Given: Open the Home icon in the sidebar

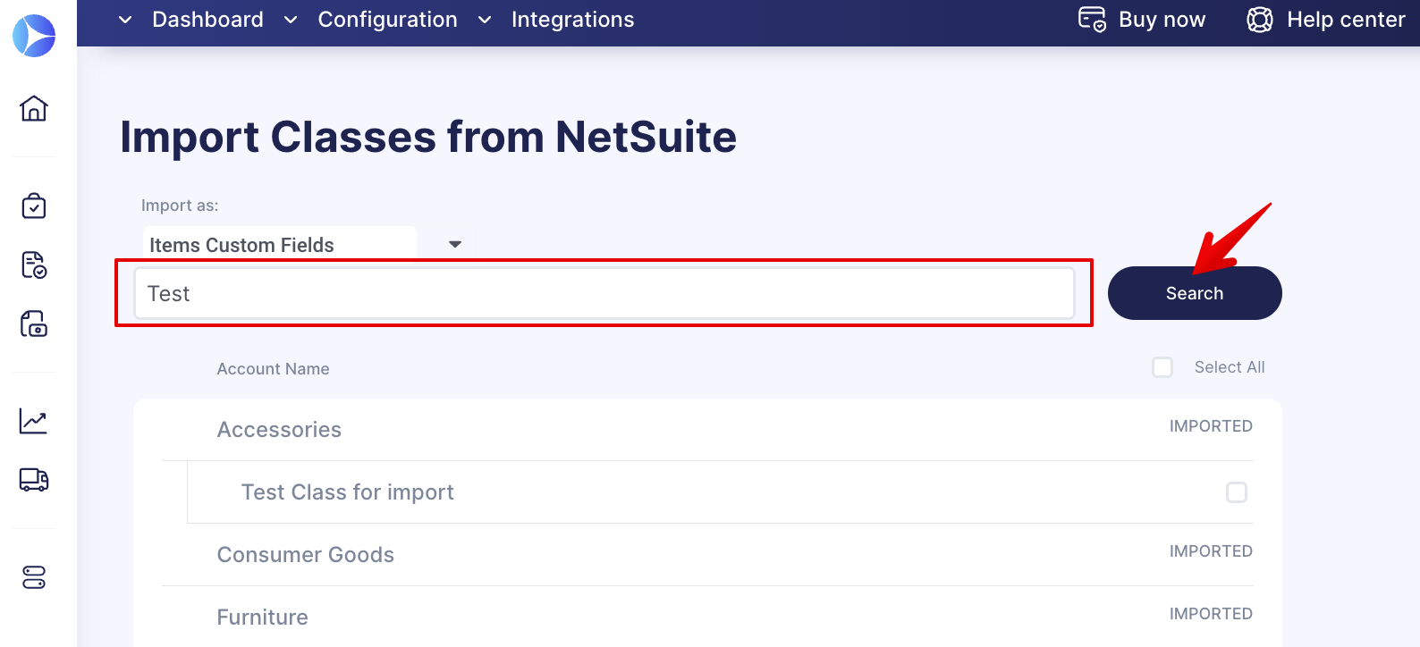Looking at the screenshot, I should [34, 108].
